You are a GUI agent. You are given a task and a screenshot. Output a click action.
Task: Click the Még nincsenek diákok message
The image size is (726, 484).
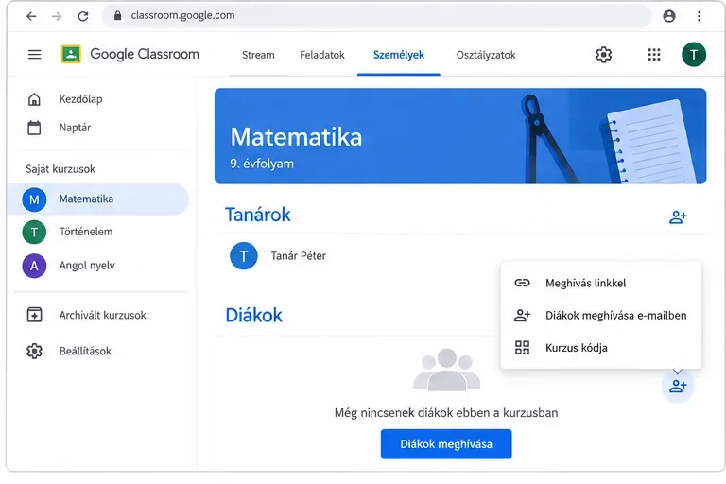pyautogui.click(x=446, y=413)
